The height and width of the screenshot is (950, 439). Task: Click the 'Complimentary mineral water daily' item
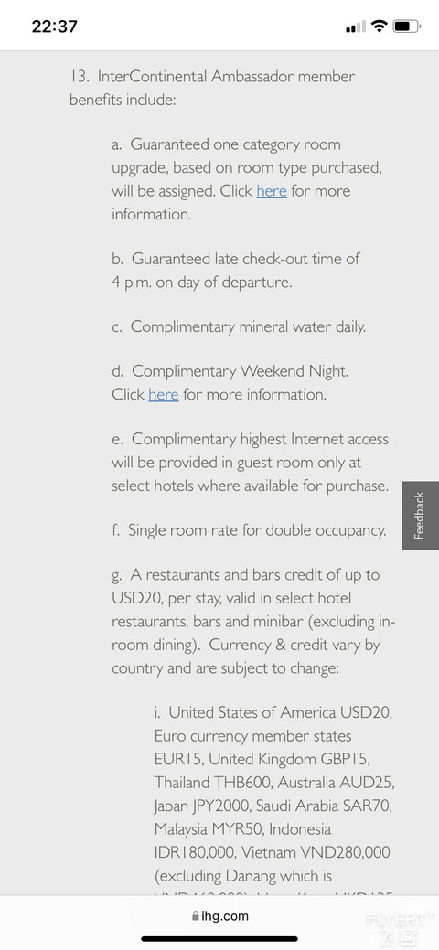(x=239, y=326)
